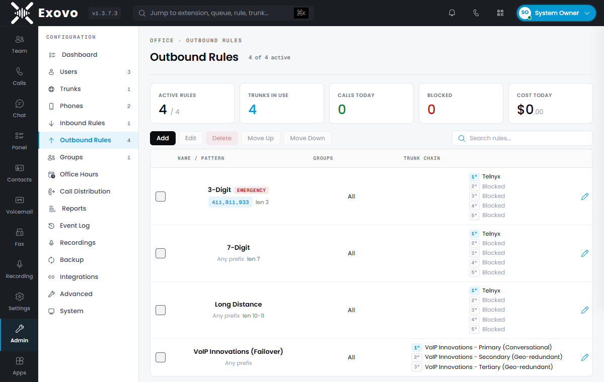Edit VoIP Innovations (Failover) rule pencil icon

click(x=584, y=357)
